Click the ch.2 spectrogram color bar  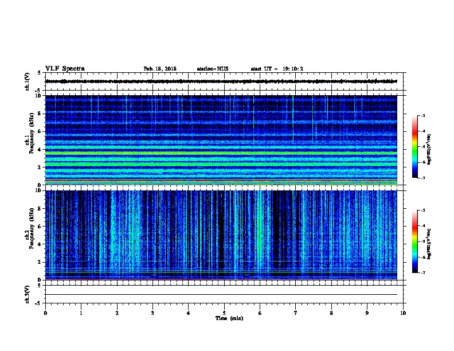(415, 241)
